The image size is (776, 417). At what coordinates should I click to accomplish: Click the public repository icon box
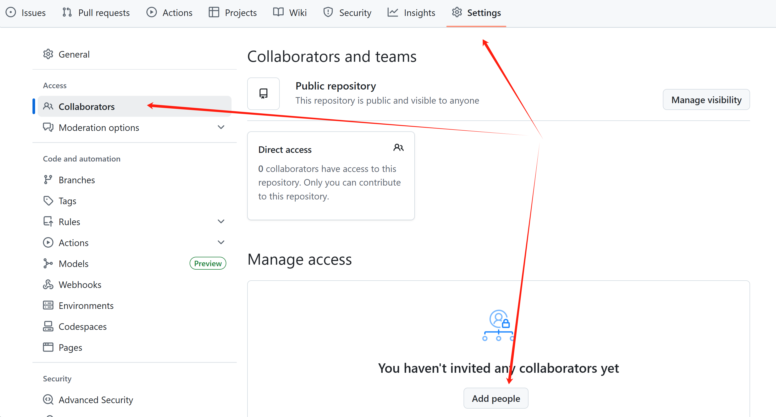(263, 94)
